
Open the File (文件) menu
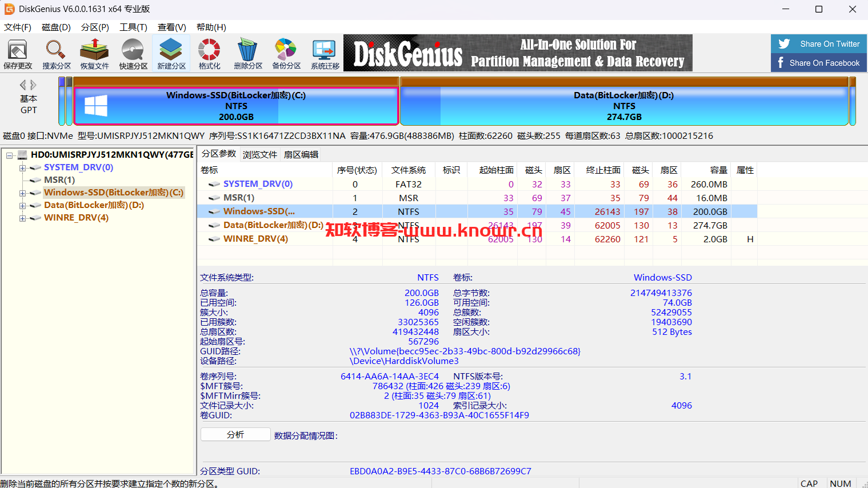click(x=18, y=27)
